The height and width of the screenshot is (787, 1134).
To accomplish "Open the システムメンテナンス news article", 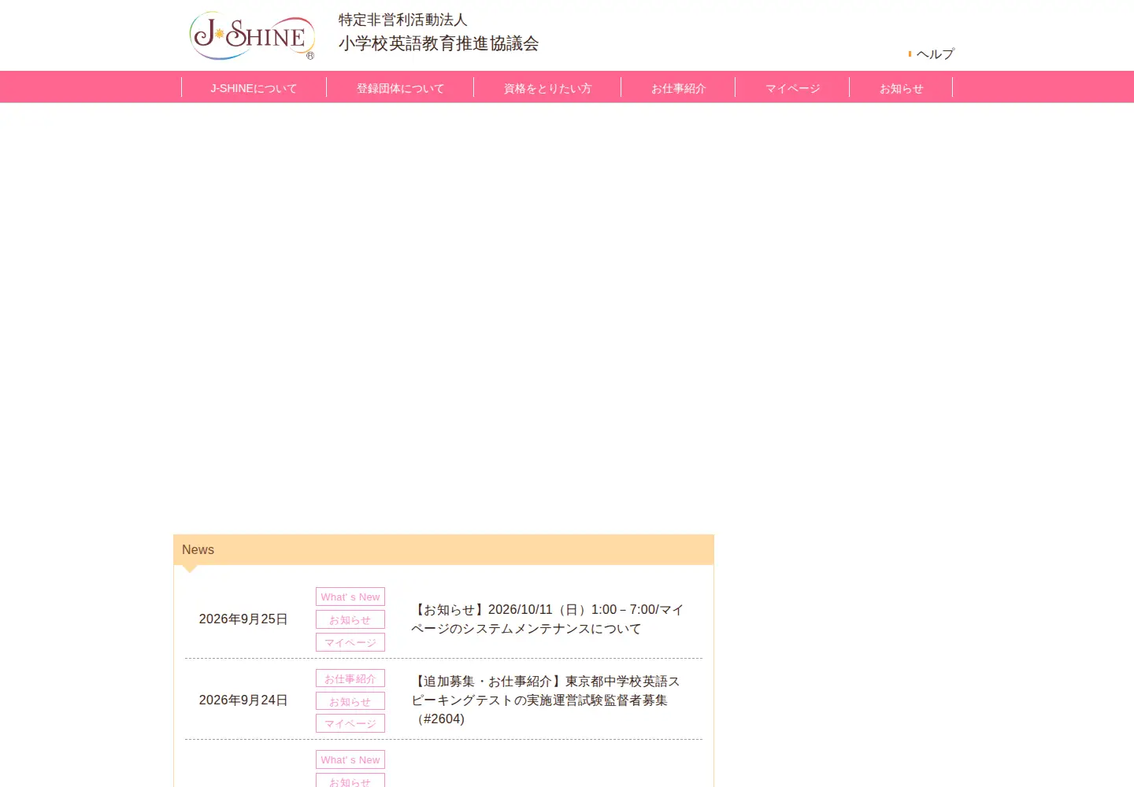I will (x=547, y=619).
